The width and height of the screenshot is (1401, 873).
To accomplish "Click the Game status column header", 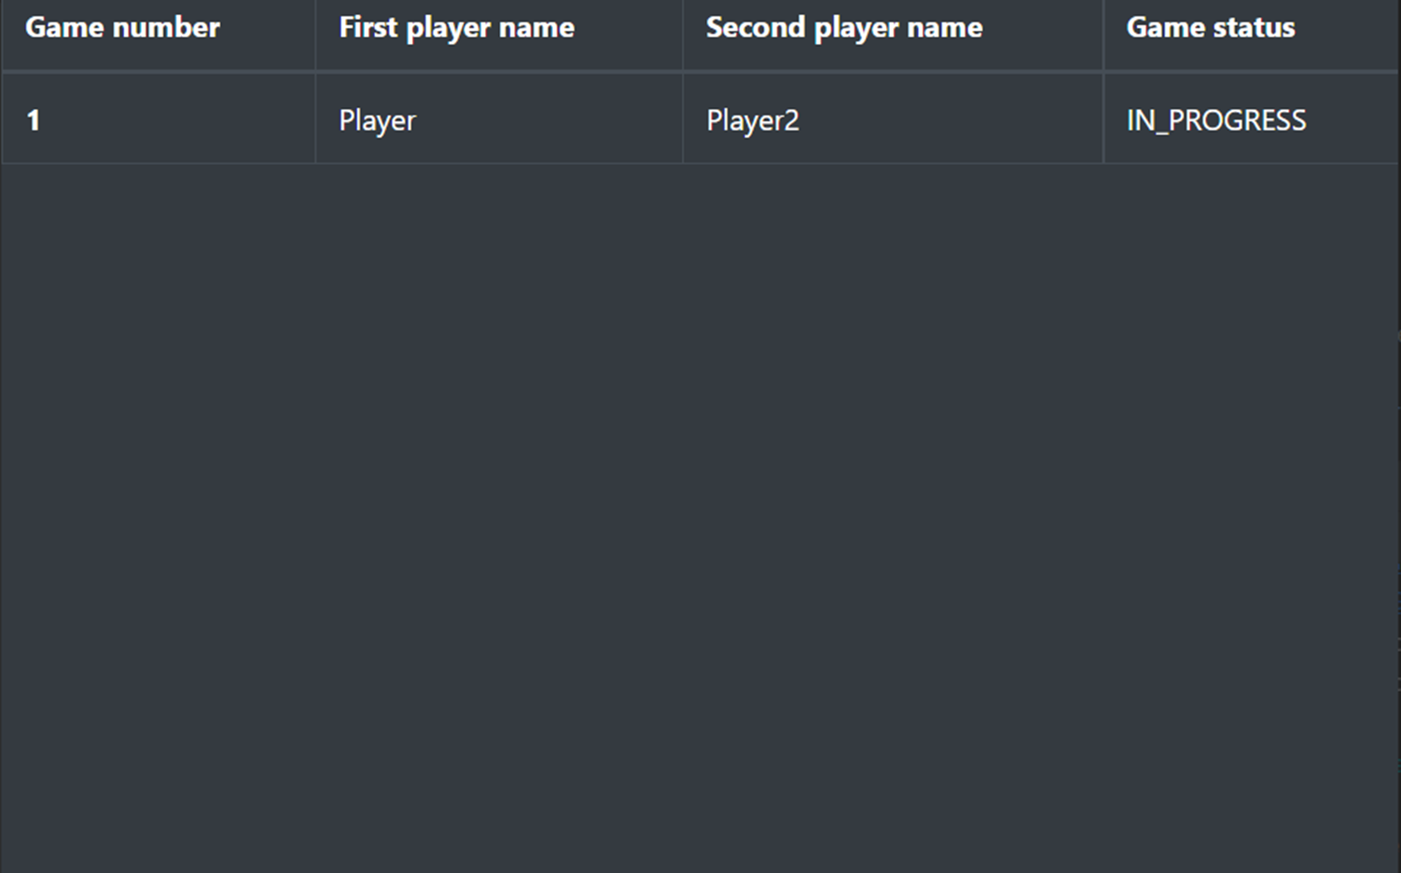I will pyautogui.click(x=1210, y=28).
